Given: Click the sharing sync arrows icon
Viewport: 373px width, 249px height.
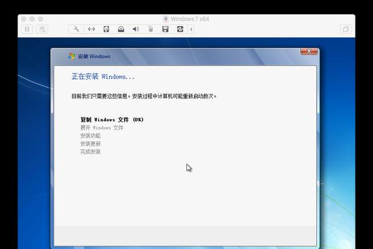Looking at the screenshot, I should (x=180, y=29).
